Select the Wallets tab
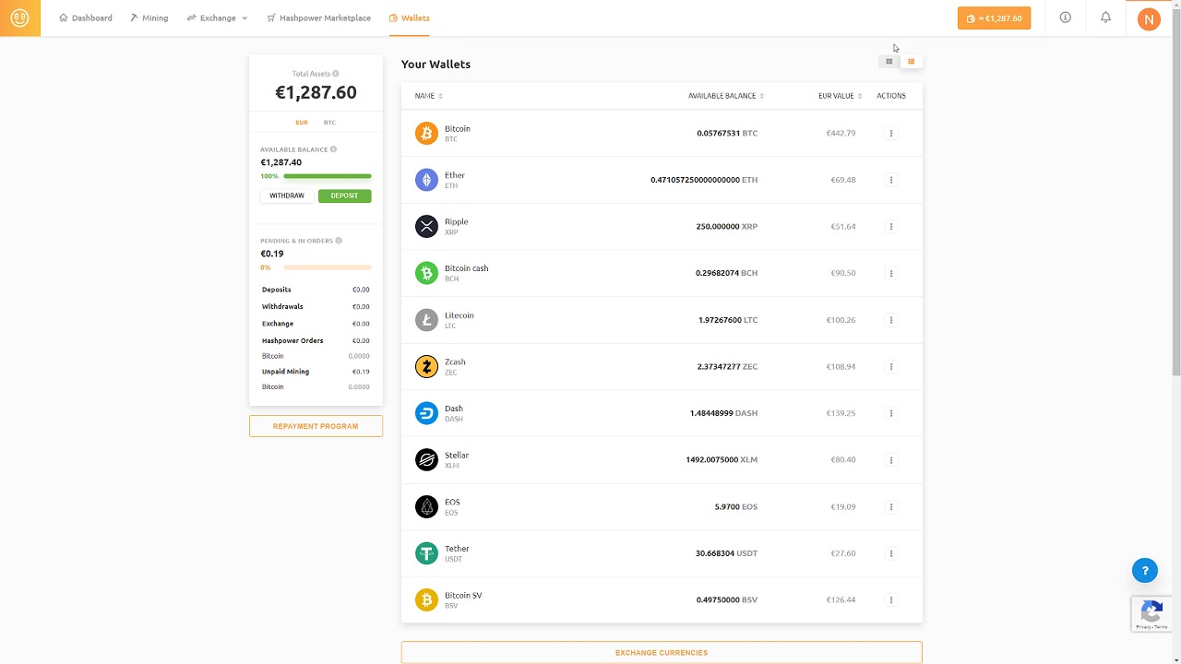Screen dimensions: 1181x664 [x=410, y=18]
